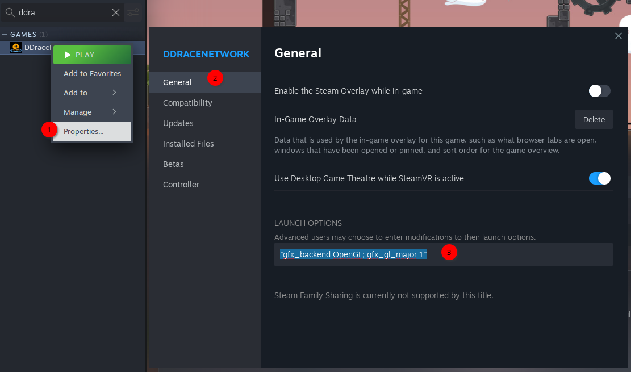Disable the Steam Overlay while in-game toggle
The image size is (631, 372).
point(599,91)
